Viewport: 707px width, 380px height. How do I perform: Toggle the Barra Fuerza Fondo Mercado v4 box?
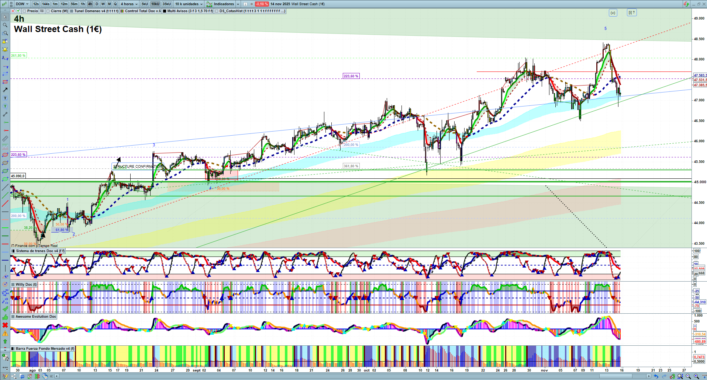(x=13, y=349)
